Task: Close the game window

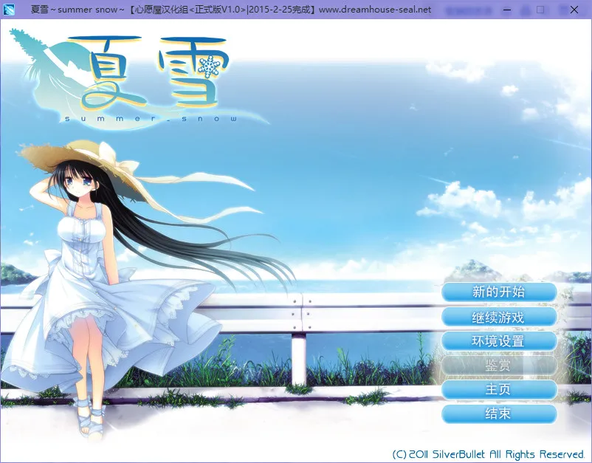Action: (574, 10)
